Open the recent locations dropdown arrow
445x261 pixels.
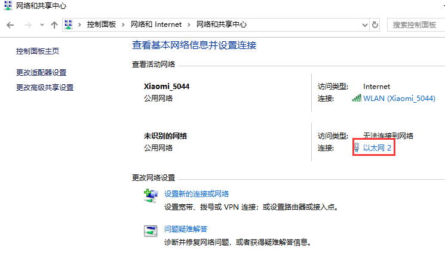pos(42,24)
